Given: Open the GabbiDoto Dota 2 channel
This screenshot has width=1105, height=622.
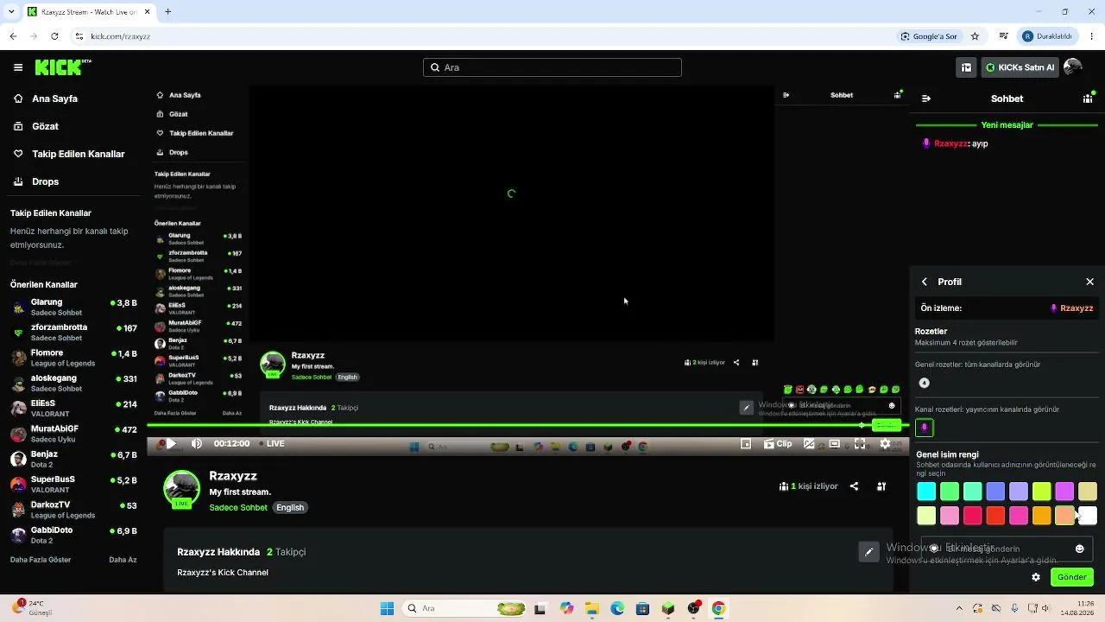Looking at the screenshot, I should (73, 535).
